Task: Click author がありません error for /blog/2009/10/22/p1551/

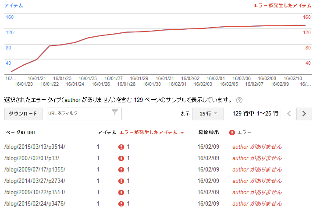Action: tap(257, 192)
